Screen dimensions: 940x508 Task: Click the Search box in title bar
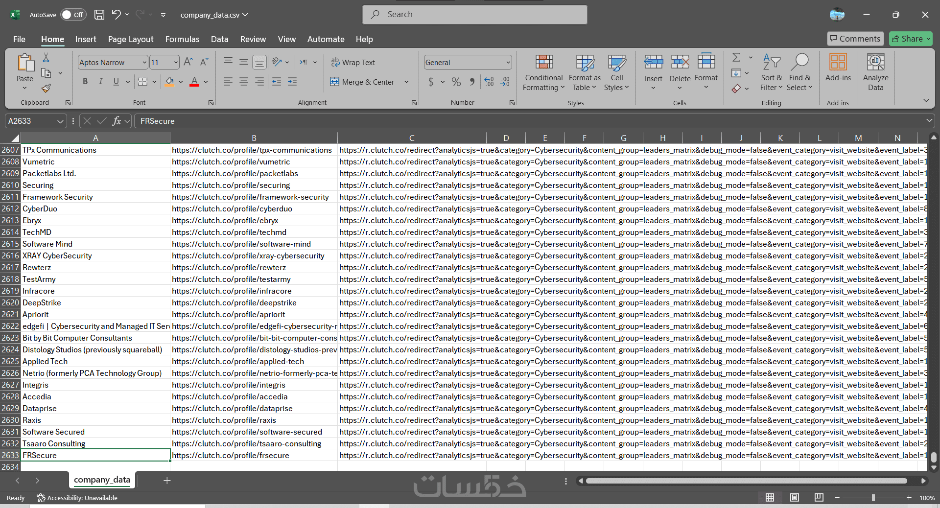point(475,15)
